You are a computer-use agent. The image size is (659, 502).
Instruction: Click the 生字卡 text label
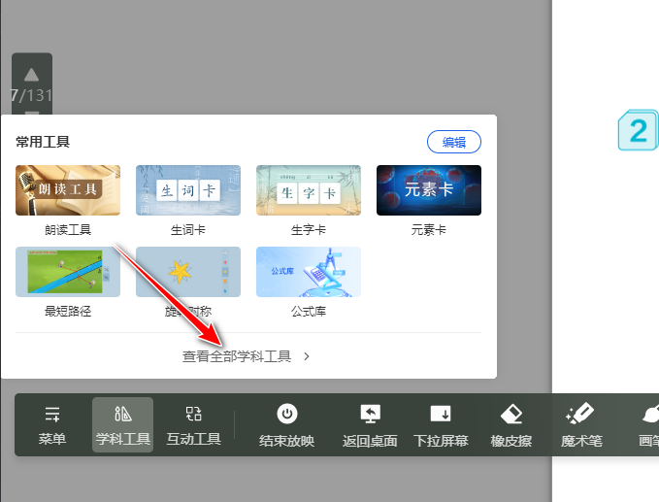coord(309,230)
